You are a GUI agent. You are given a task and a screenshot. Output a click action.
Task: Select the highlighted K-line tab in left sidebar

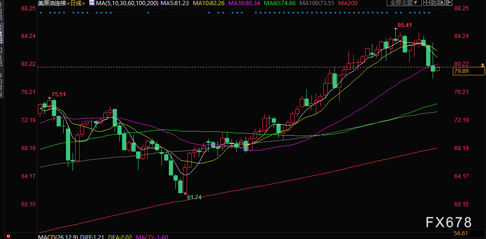coord(1,33)
